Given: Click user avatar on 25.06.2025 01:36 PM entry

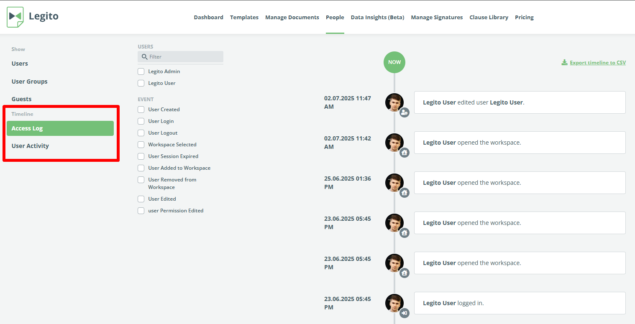Looking at the screenshot, I should click(394, 183).
